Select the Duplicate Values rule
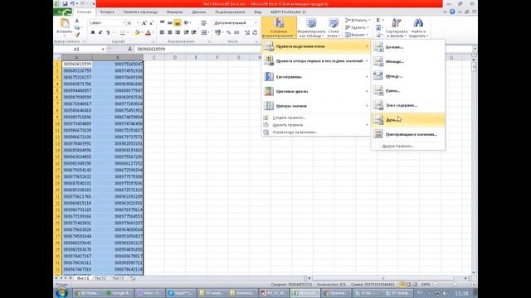531x298 pixels. click(408, 134)
